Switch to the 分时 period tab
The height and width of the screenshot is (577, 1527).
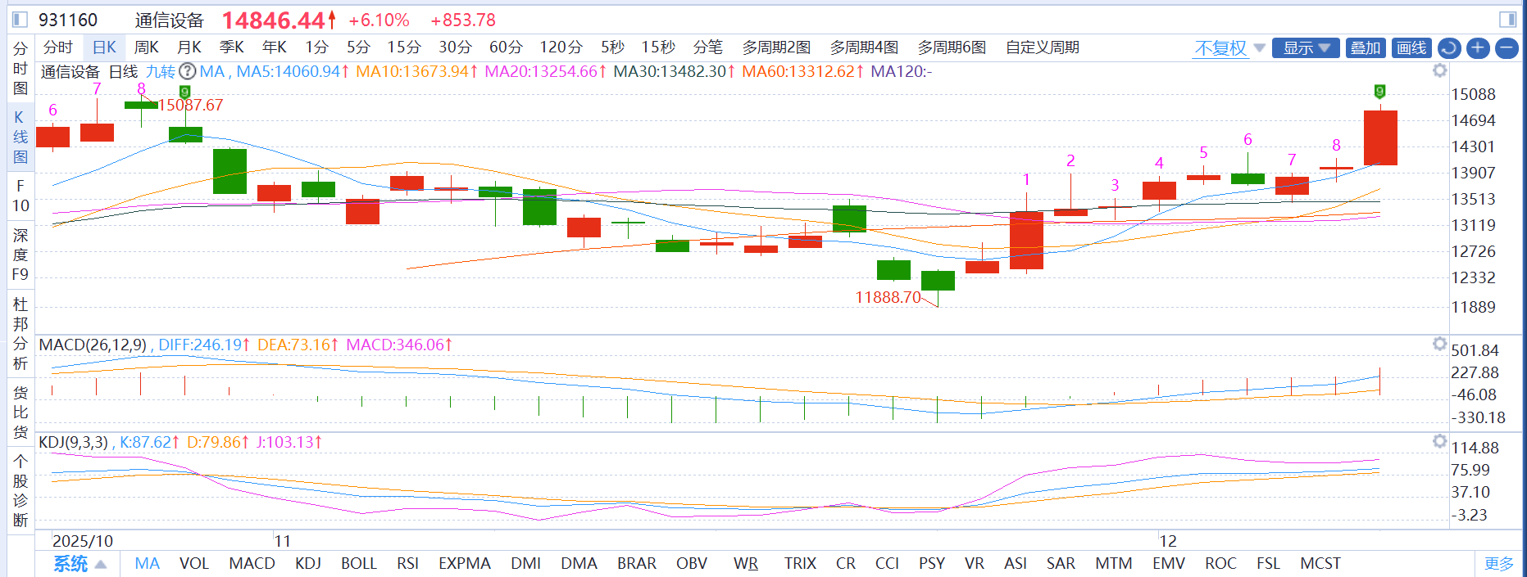58,47
